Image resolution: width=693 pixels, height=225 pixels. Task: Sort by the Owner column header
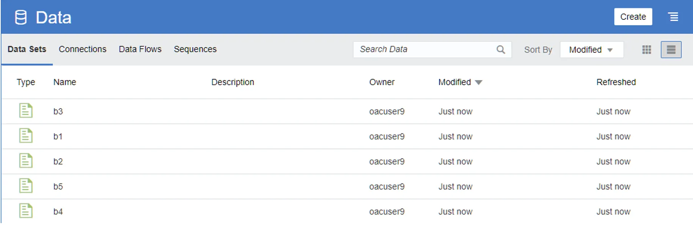tap(382, 82)
